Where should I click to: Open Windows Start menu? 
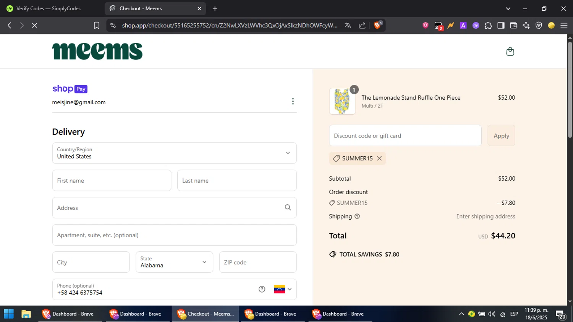8,314
